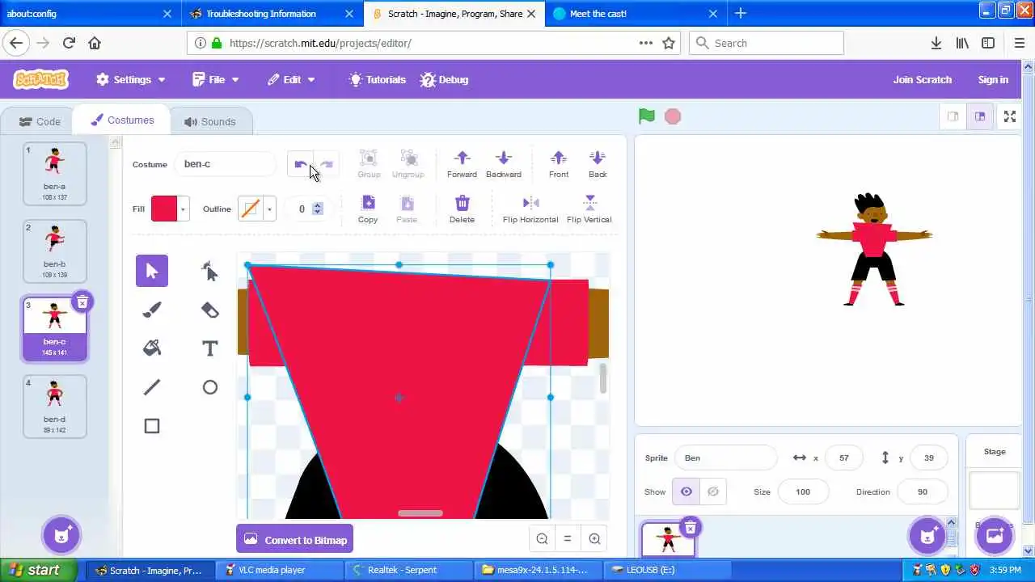Select the Rectangle tool
1035x582 pixels.
tap(152, 426)
